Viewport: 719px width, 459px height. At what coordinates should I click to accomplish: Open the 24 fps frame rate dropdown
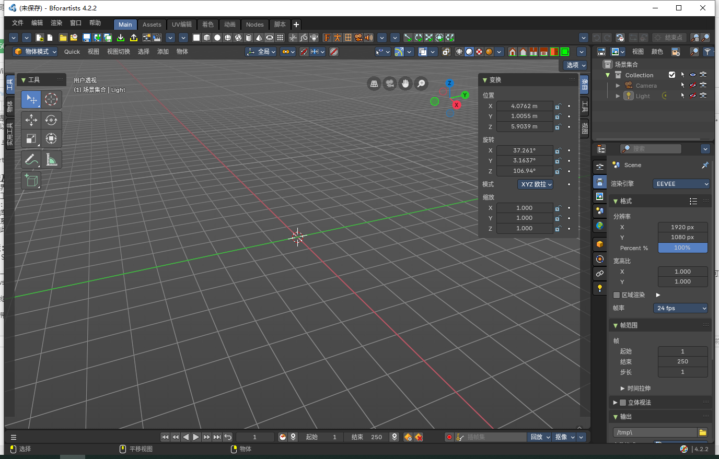pyautogui.click(x=680, y=308)
